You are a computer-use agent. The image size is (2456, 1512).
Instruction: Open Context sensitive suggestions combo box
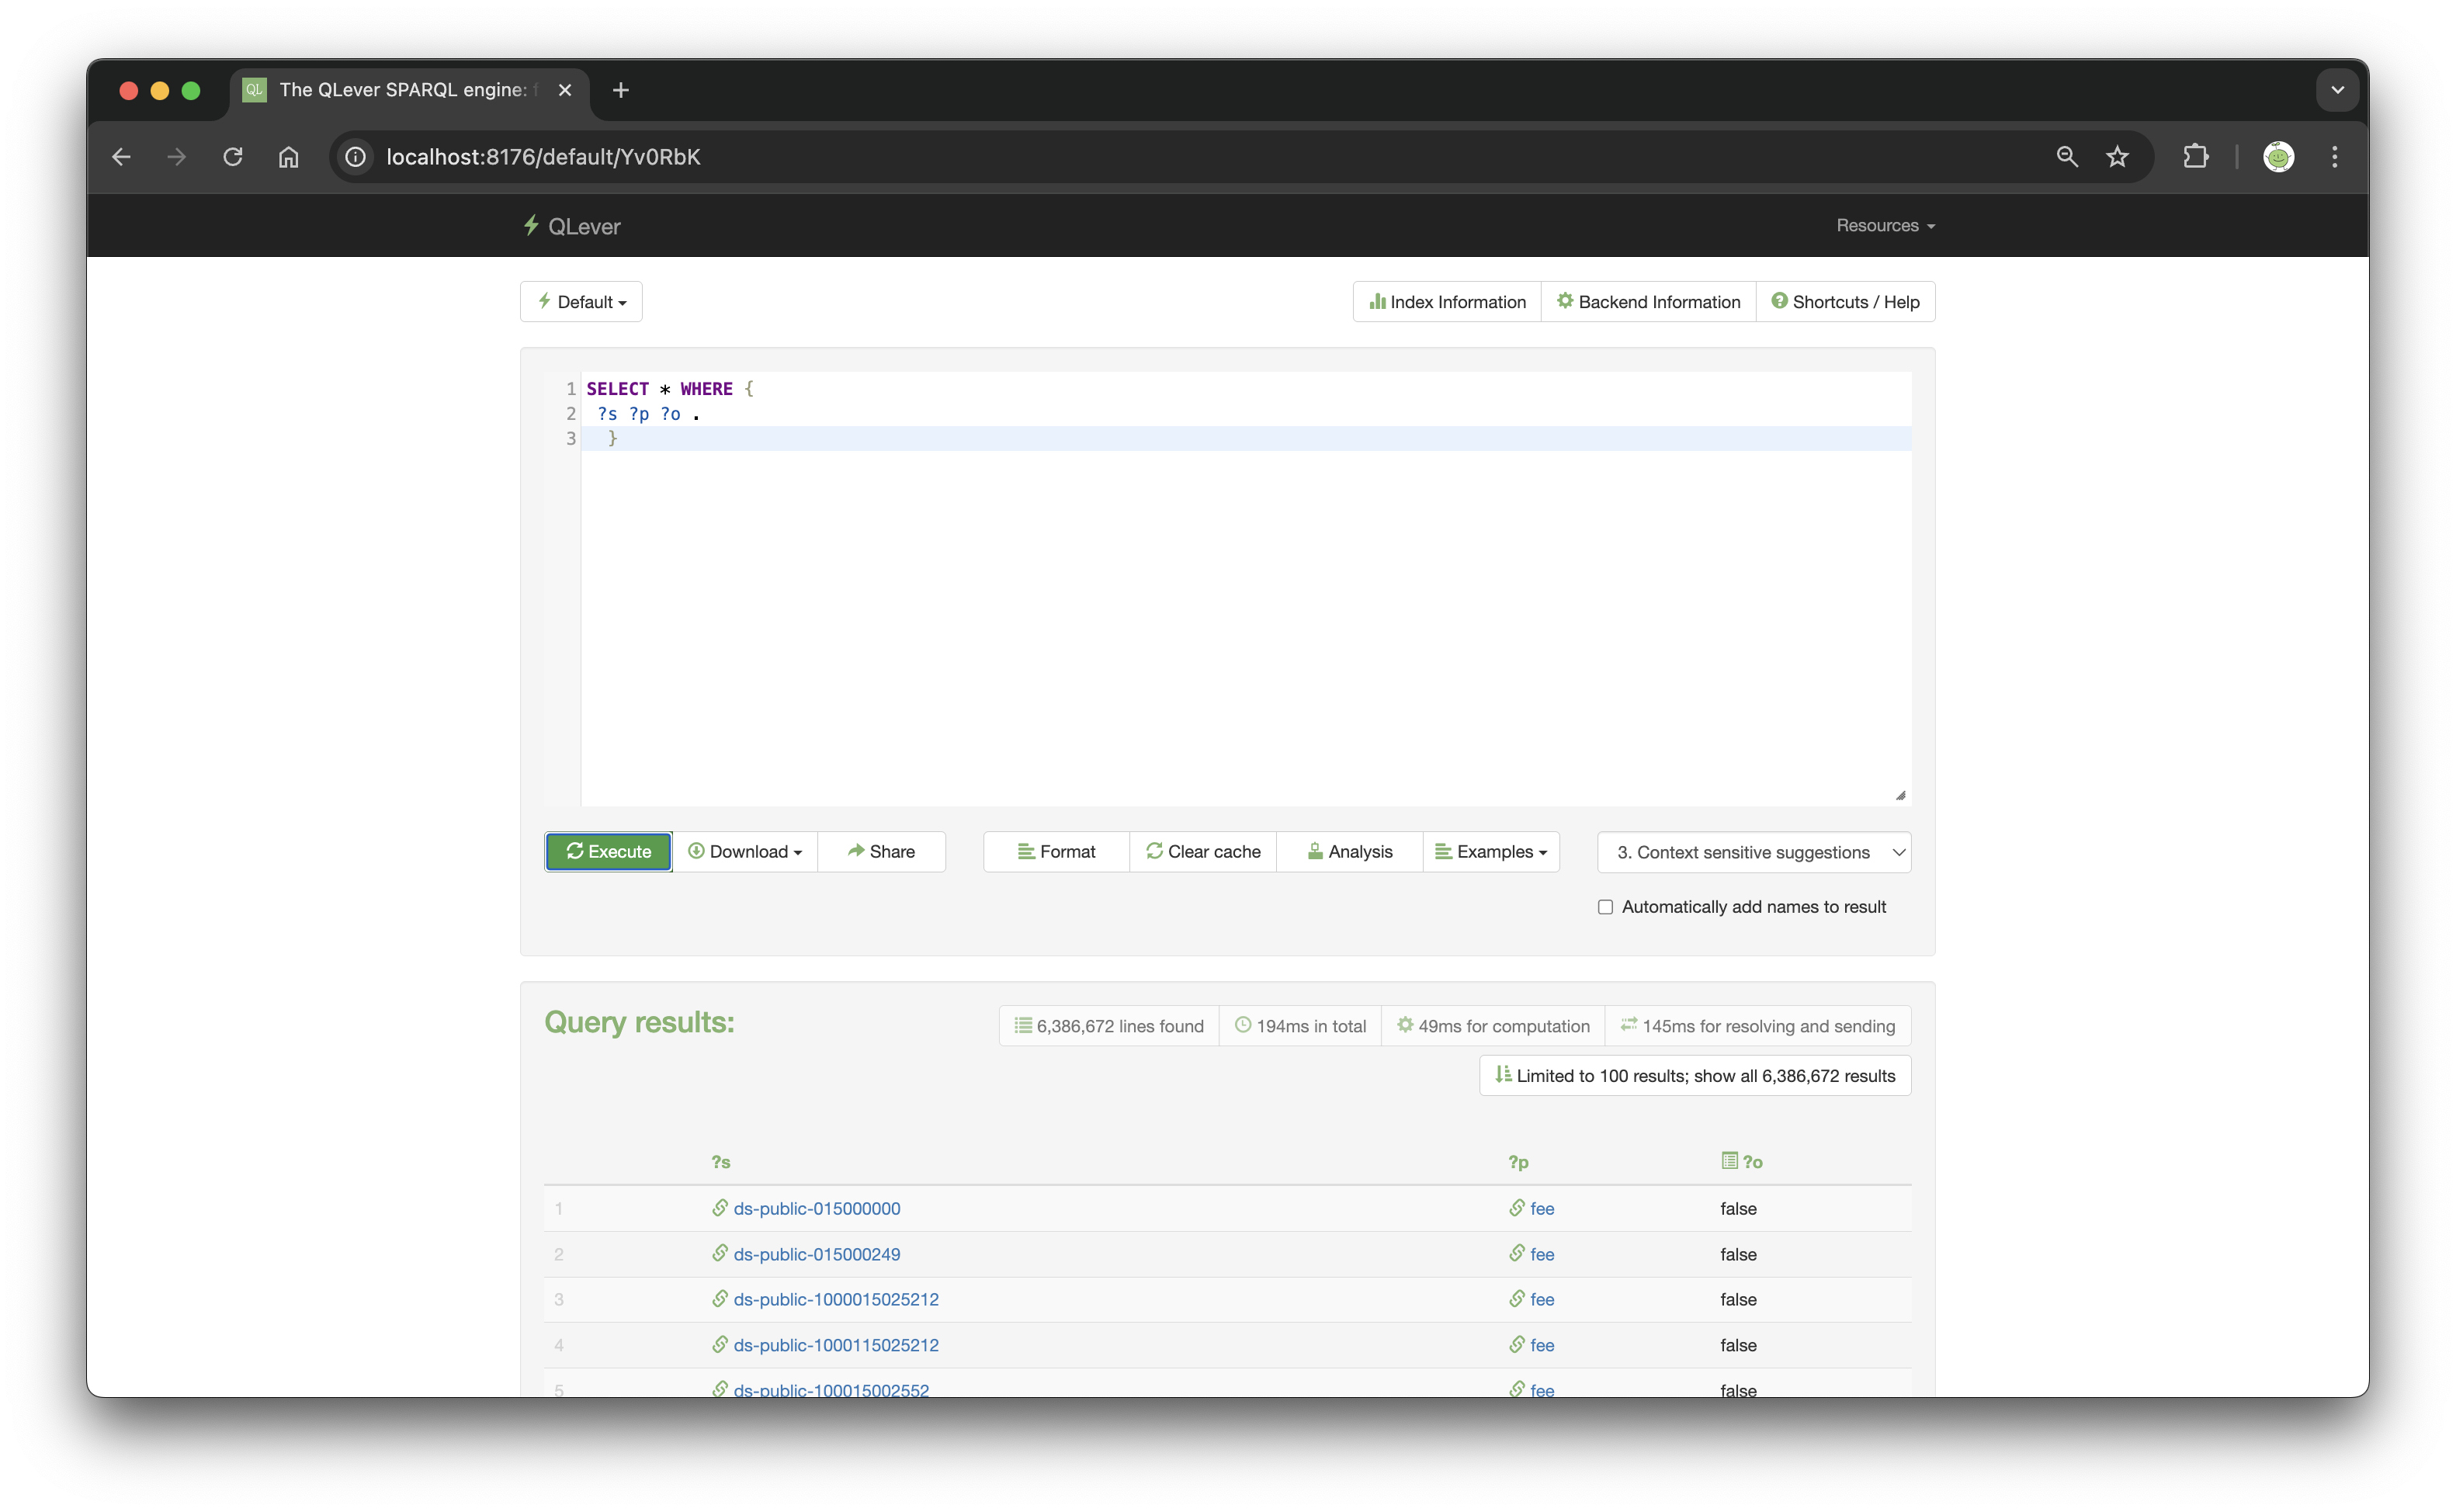click(1753, 852)
